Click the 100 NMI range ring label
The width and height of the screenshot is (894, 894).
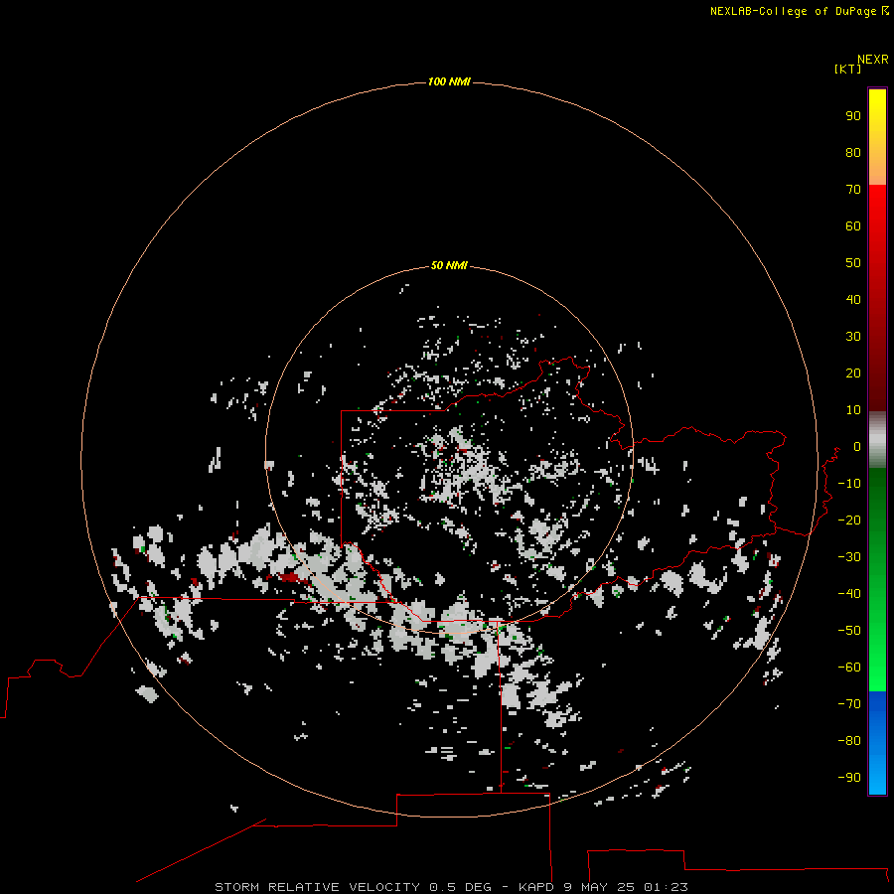(x=449, y=81)
